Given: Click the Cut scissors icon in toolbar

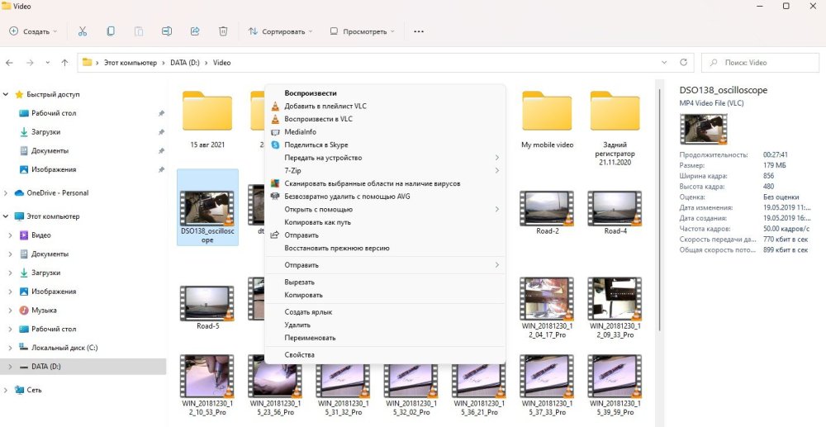Looking at the screenshot, I should tap(82, 31).
